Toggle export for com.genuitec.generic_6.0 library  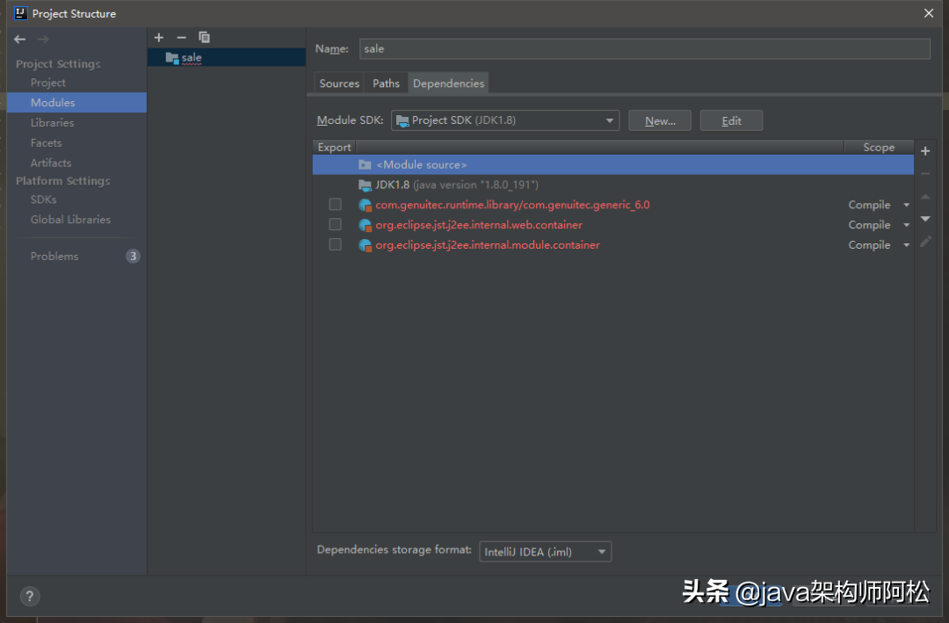[x=335, y=205]
